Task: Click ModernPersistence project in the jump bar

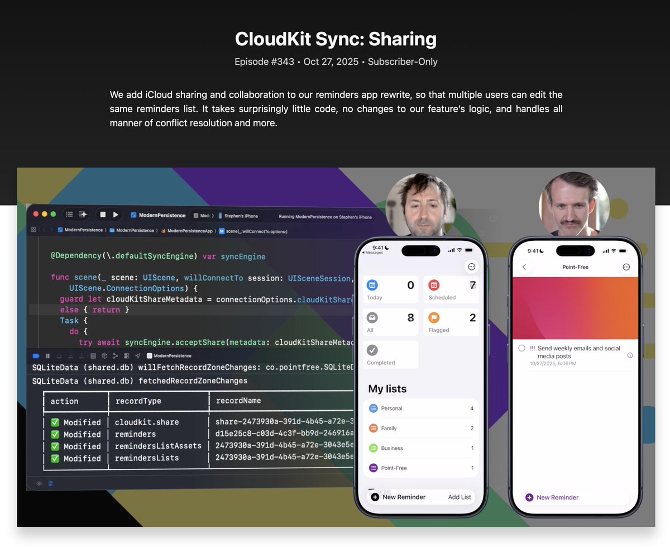Action: coord(80,230)
